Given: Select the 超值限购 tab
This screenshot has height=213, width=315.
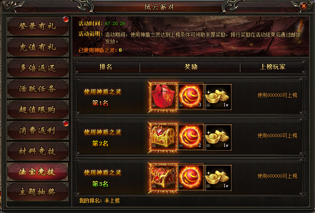Looking at the screenshot, I should (38, 110).
